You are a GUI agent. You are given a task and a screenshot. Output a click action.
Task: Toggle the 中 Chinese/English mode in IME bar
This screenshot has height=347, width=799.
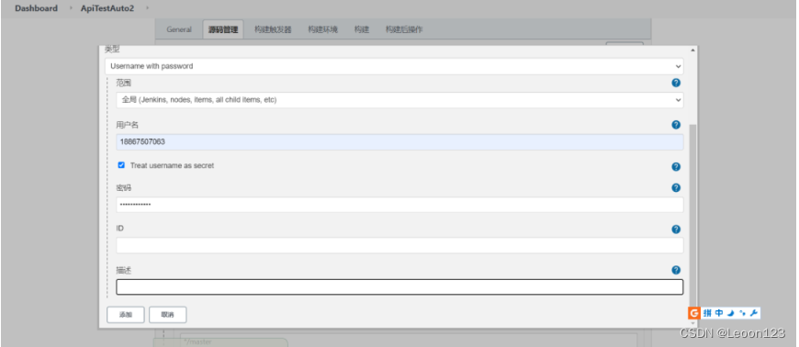[x=719, y=313]
